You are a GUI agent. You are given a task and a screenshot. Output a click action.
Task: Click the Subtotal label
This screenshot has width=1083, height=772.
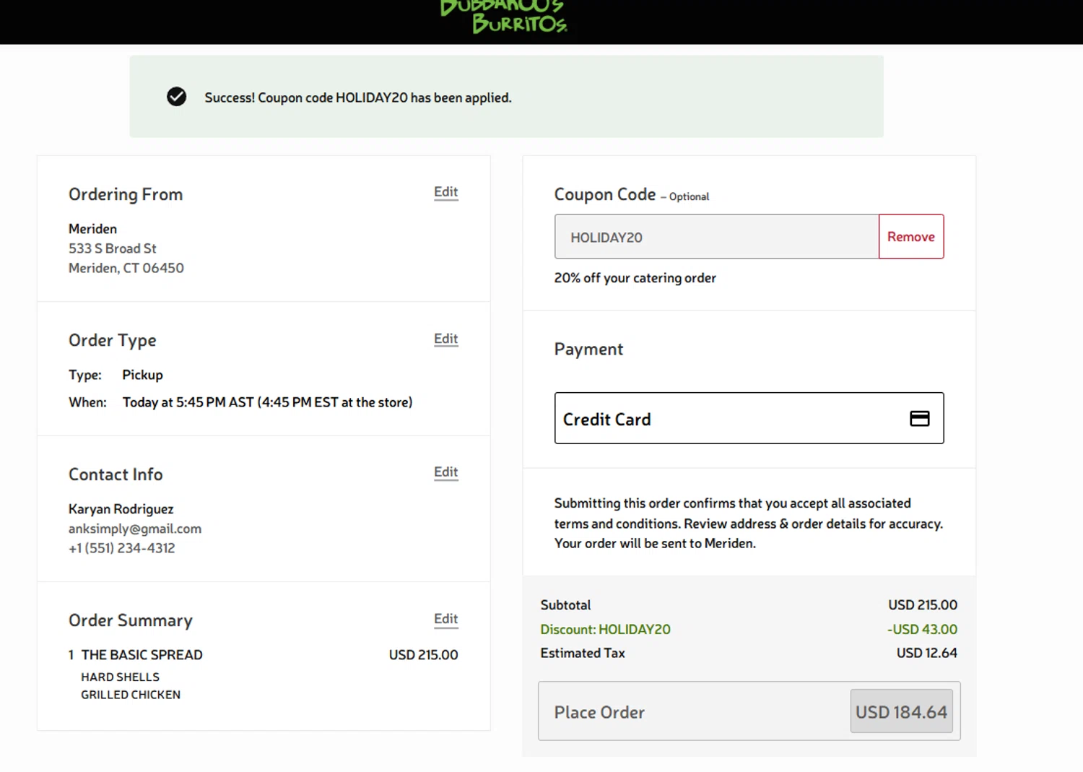[x=565, y=605]
